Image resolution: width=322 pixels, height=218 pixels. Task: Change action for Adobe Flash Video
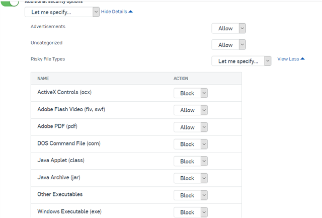[x=191, y=110]
